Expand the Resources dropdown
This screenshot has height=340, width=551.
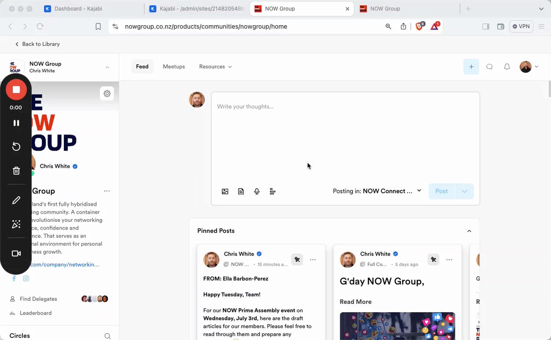(x=215, y=67)
